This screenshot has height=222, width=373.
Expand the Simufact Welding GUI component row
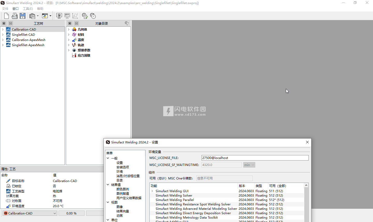(x=152, y=191)
